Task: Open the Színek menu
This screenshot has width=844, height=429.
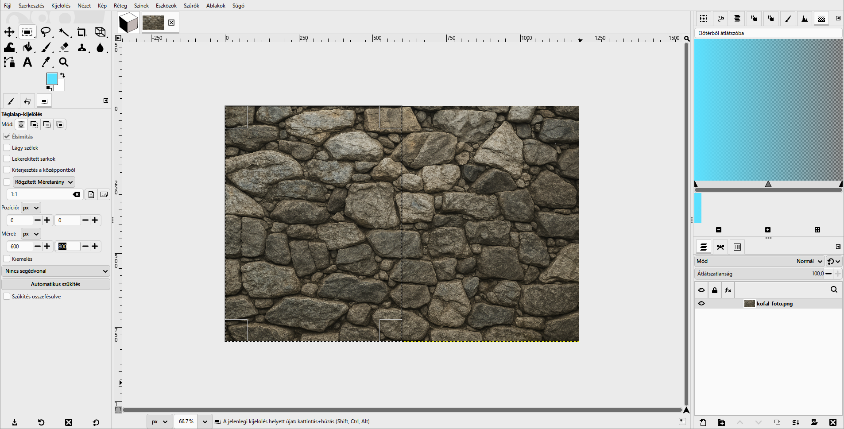Action: click(141, 6)
